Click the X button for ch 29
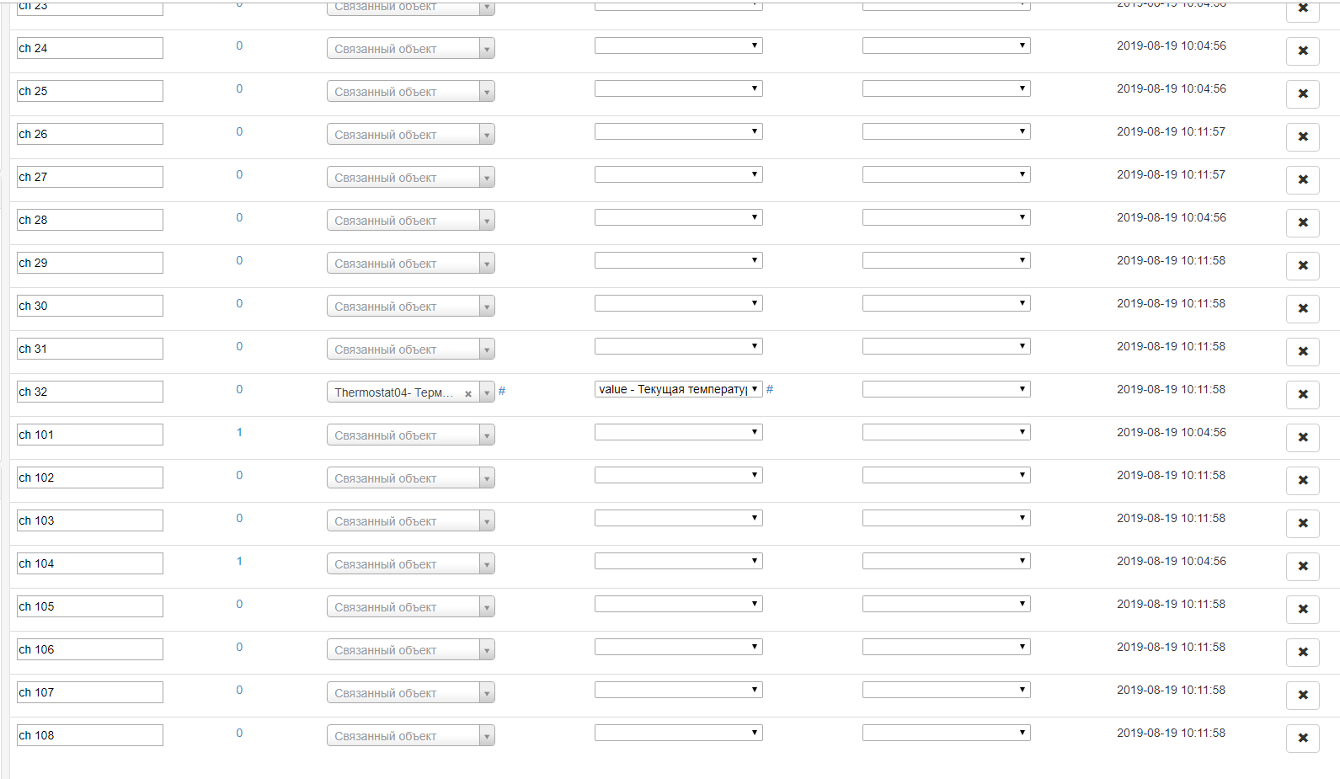 click(1302, 265)
